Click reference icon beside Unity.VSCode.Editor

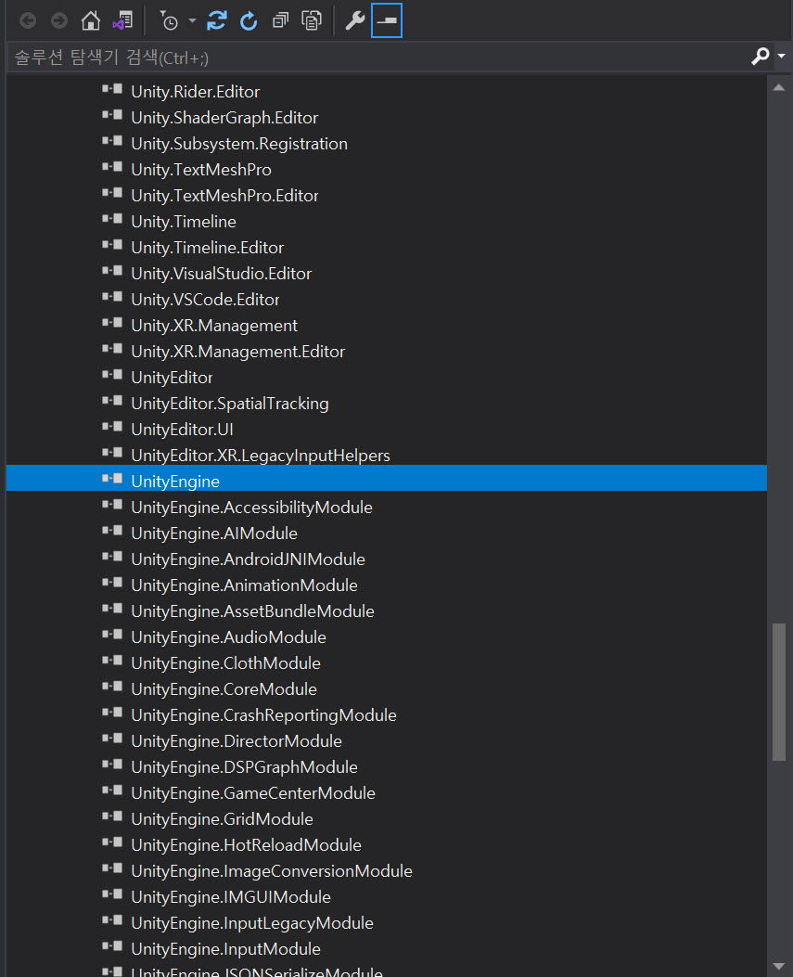[112, 297]
